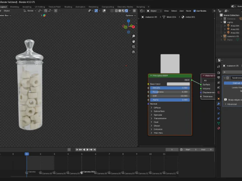This screenshot has width=242, height=181.
Task: Switch to the Shading workspace tab
Action: [x=68, y=7]
